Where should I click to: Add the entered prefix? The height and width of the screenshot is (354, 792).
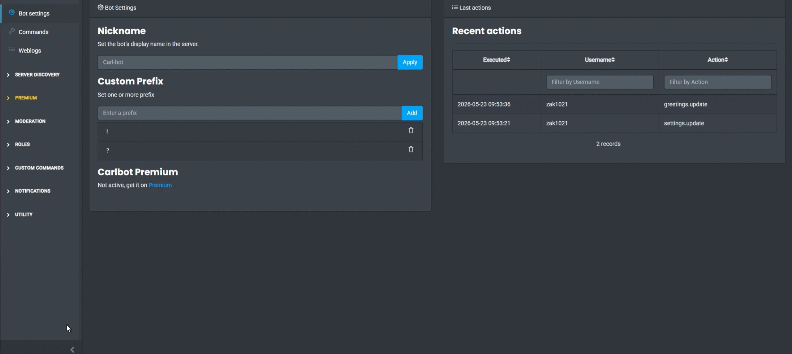click(x=412, y=113)
